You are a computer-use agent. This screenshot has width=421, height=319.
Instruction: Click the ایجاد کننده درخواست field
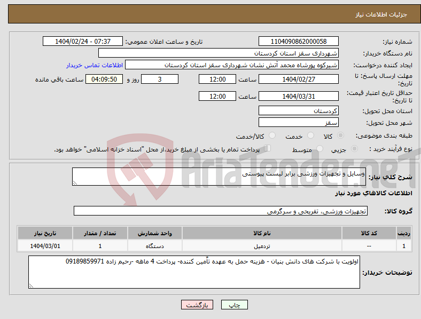232,65
